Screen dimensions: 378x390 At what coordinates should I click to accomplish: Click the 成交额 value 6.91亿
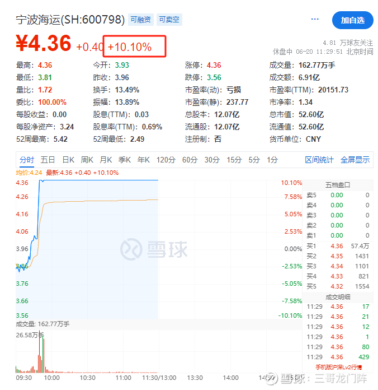[309, 77]
